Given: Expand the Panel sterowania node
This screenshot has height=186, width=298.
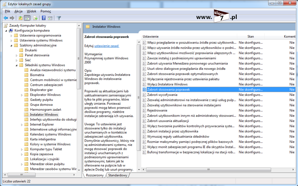Looking at the screenshot, I should [x=16, y=55].
